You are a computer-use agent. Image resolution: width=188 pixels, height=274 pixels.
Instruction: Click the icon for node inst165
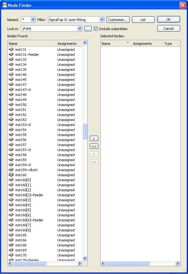pyautogui.click(x=11, y=235)
